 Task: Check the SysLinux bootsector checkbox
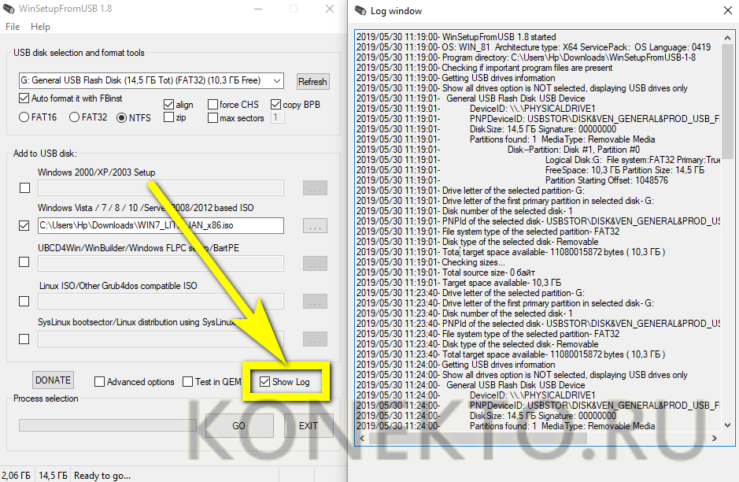[x=24, y=339]
